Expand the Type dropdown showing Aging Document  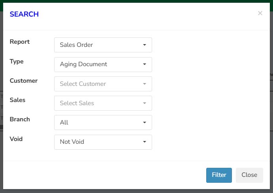tap(103, 65)
